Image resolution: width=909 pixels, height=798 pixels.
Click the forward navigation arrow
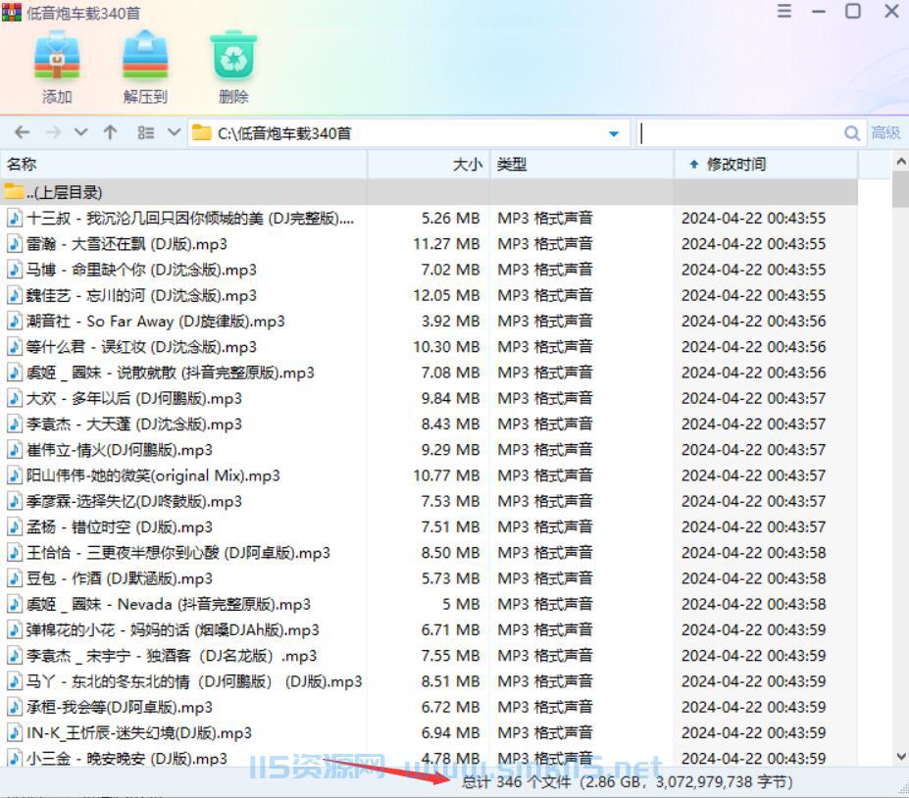tap(51, 132)
